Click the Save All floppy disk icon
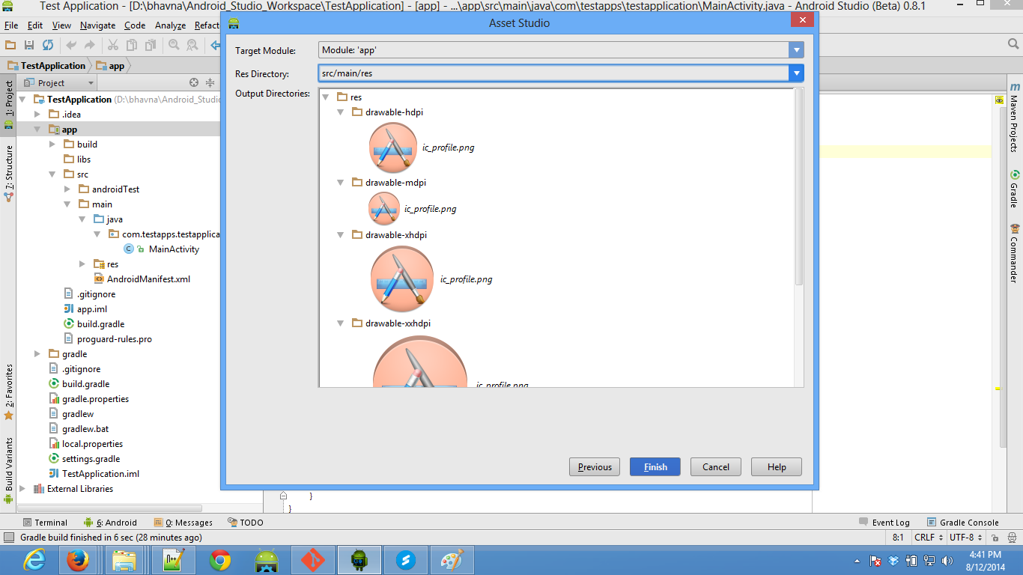The height and width of the screenshot is (575, 1023). coord(29,46)
